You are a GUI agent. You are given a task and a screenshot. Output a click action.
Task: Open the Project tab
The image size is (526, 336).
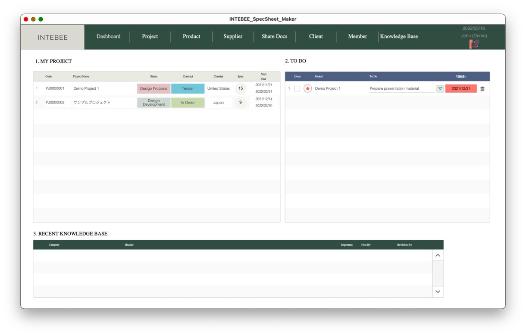[x=150, y=36]
